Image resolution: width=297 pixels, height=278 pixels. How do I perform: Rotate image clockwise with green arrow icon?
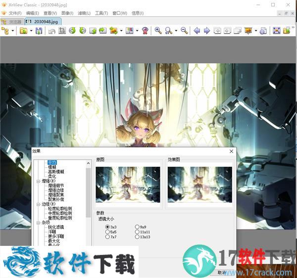[x=83, y=31]
